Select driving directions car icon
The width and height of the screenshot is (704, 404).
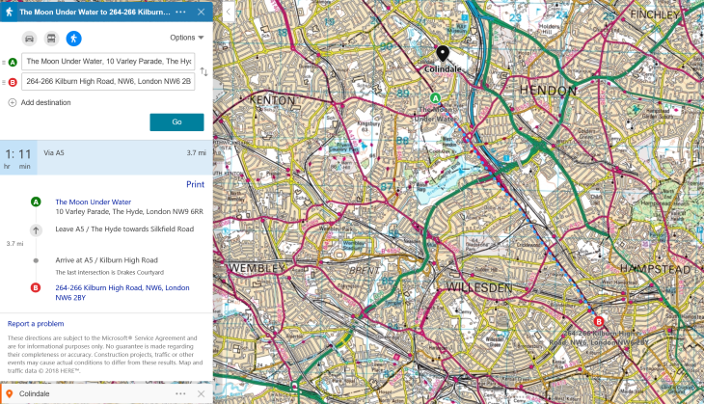[29, 39]
